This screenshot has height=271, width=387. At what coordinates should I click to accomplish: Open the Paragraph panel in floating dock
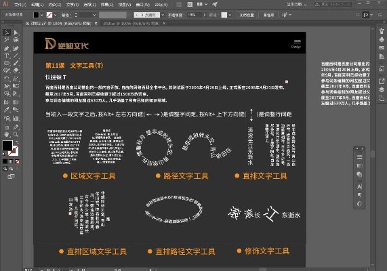pos(359,195)
